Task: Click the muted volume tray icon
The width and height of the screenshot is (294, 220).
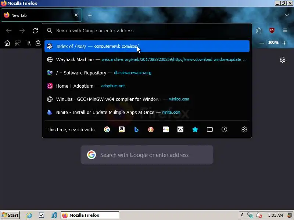Action: (259, 216)
